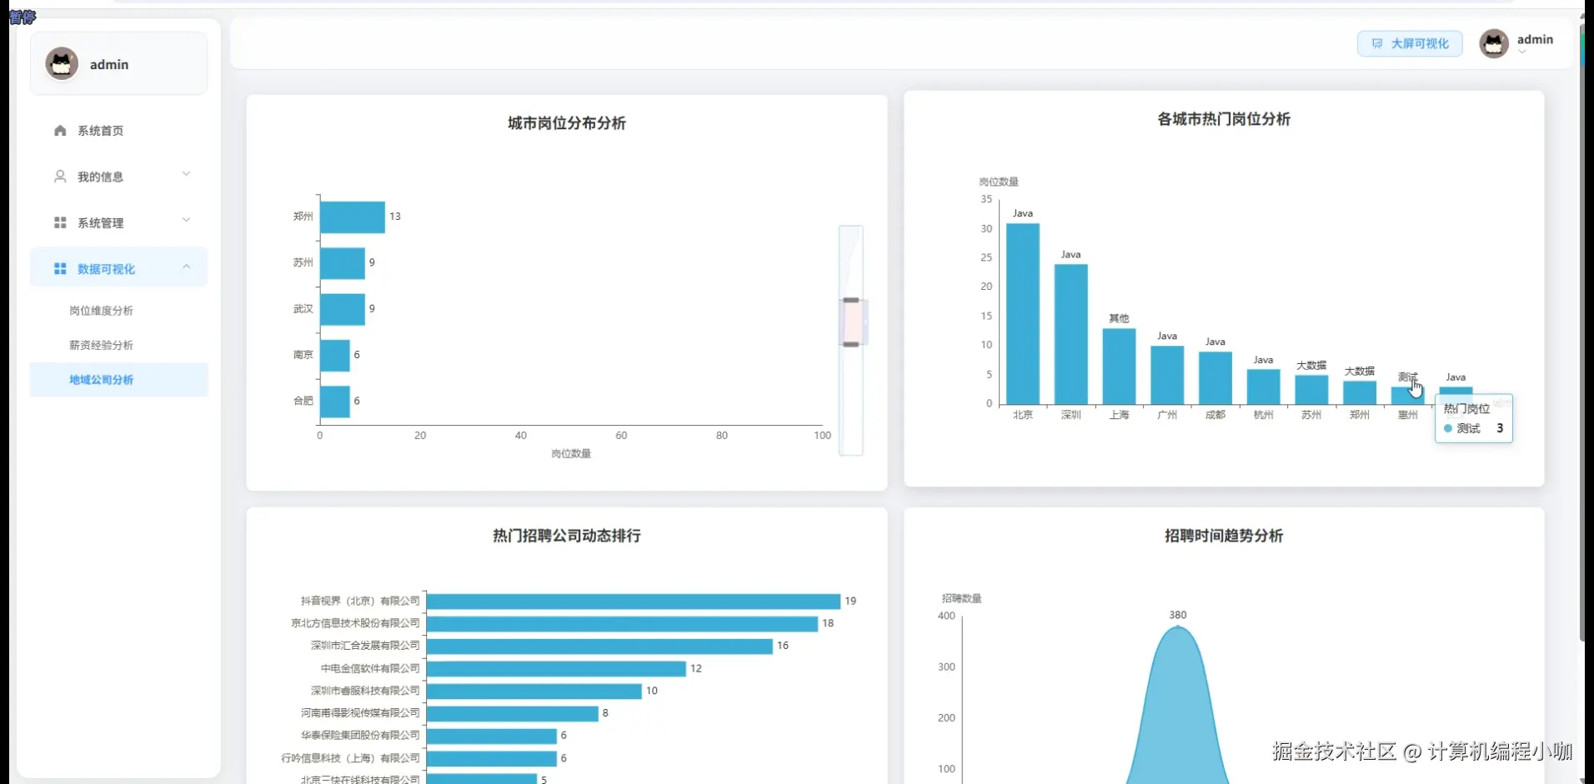Click the 热门招聘公司动态排行 chart title
Viewport: 1594px width, 784px height.
(x=567, y=536)
